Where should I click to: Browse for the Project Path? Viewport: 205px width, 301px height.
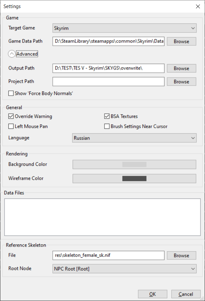click(181, 82)
